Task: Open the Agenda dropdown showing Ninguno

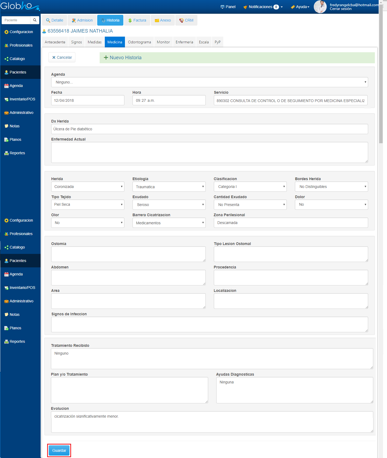Action: (x=209, y=82)
